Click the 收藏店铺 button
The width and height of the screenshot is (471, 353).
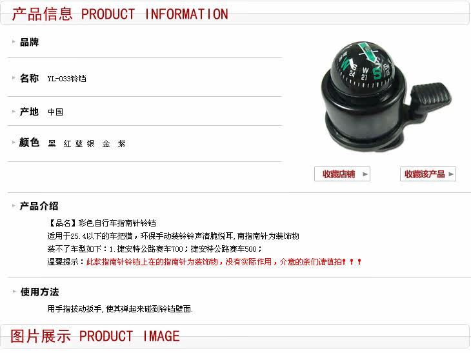click(x=342, y=174)
